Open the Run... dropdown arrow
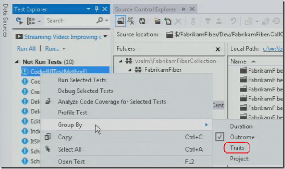The image size is (285, 169). 63,49
